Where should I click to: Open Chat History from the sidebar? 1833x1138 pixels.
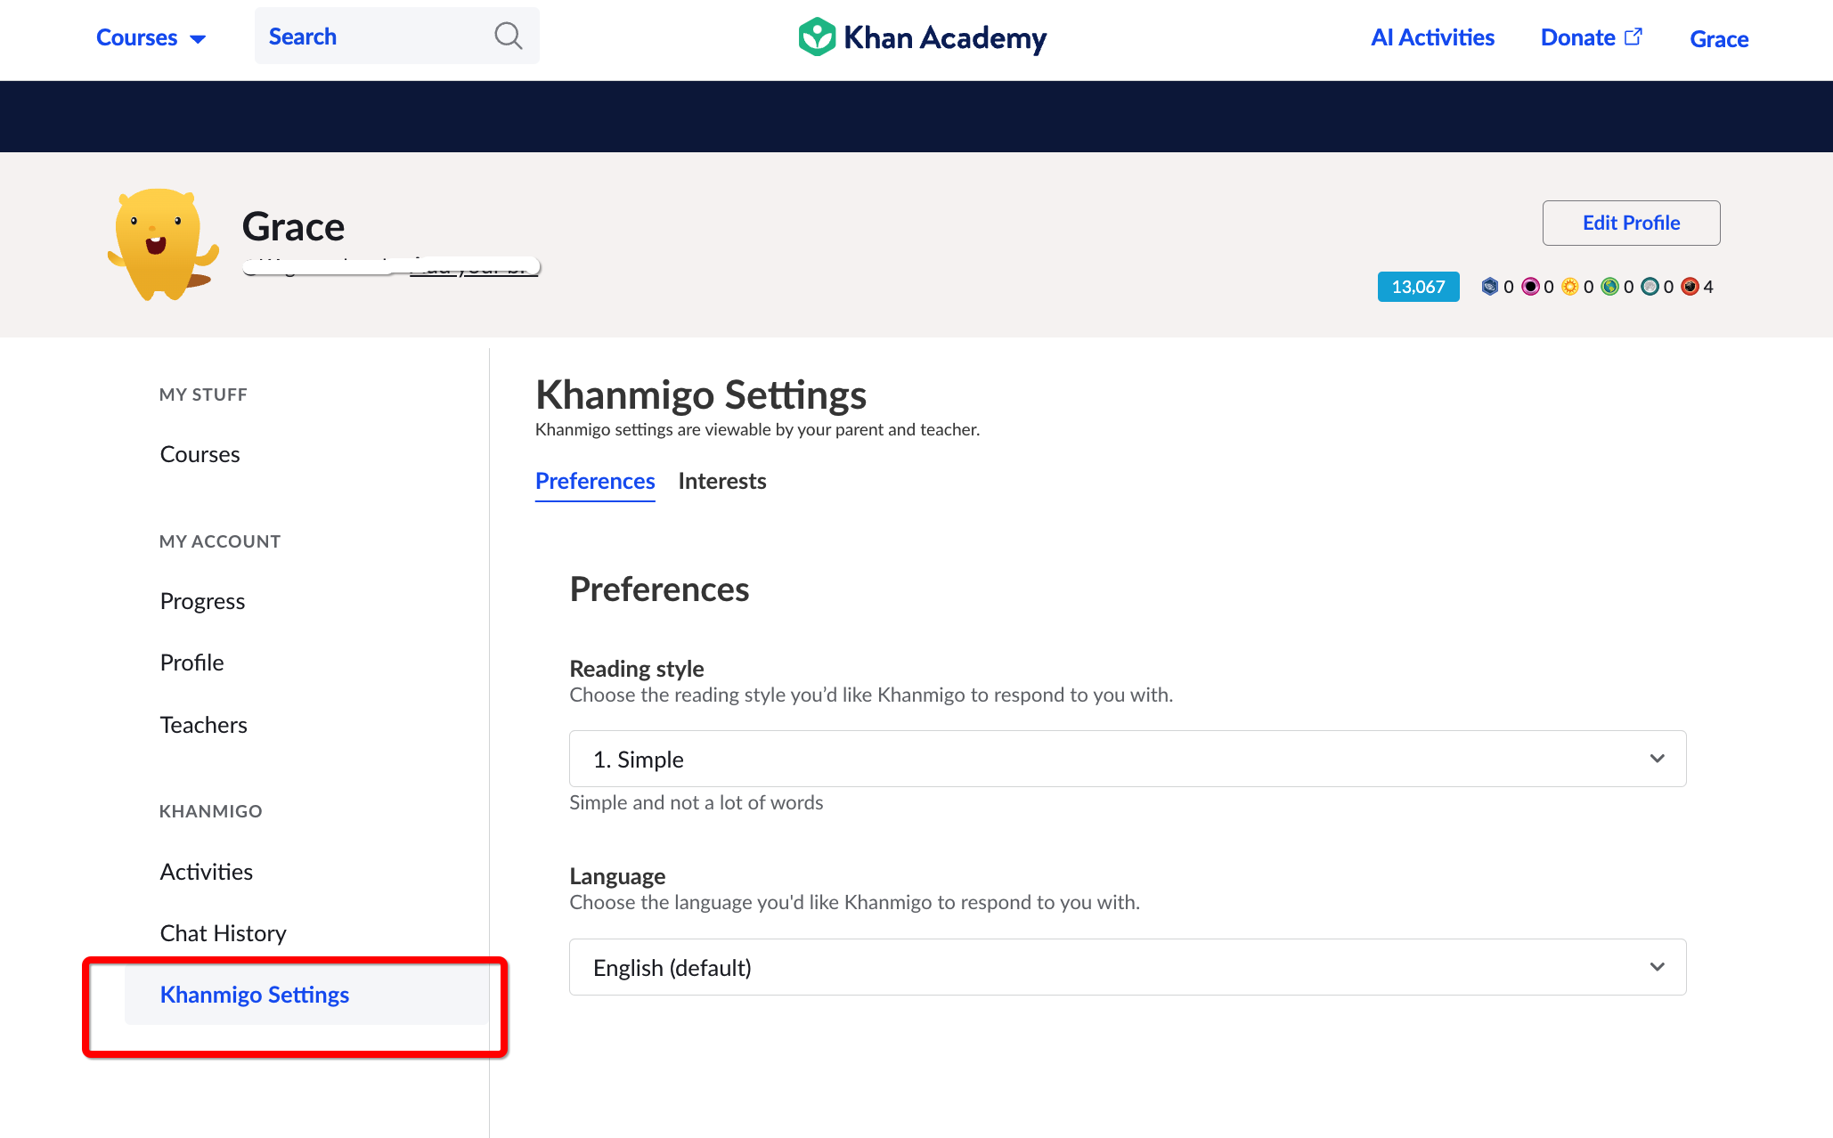[x=223, y=932]
